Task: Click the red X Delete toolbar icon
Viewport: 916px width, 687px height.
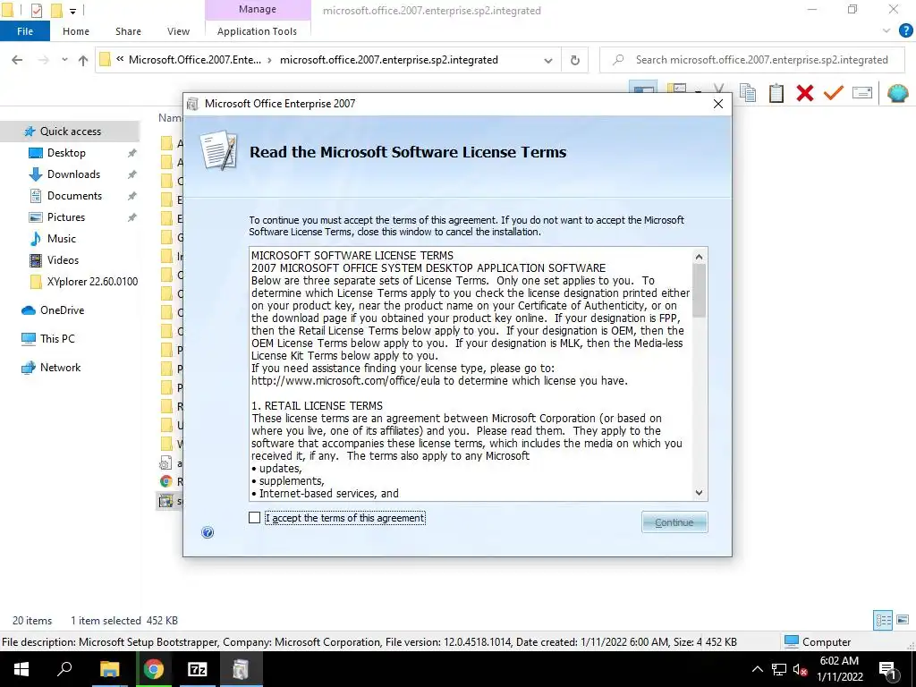Action: click(x=804, y=93)
